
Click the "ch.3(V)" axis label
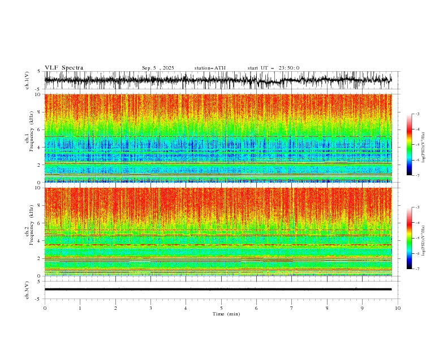point(27,290)
